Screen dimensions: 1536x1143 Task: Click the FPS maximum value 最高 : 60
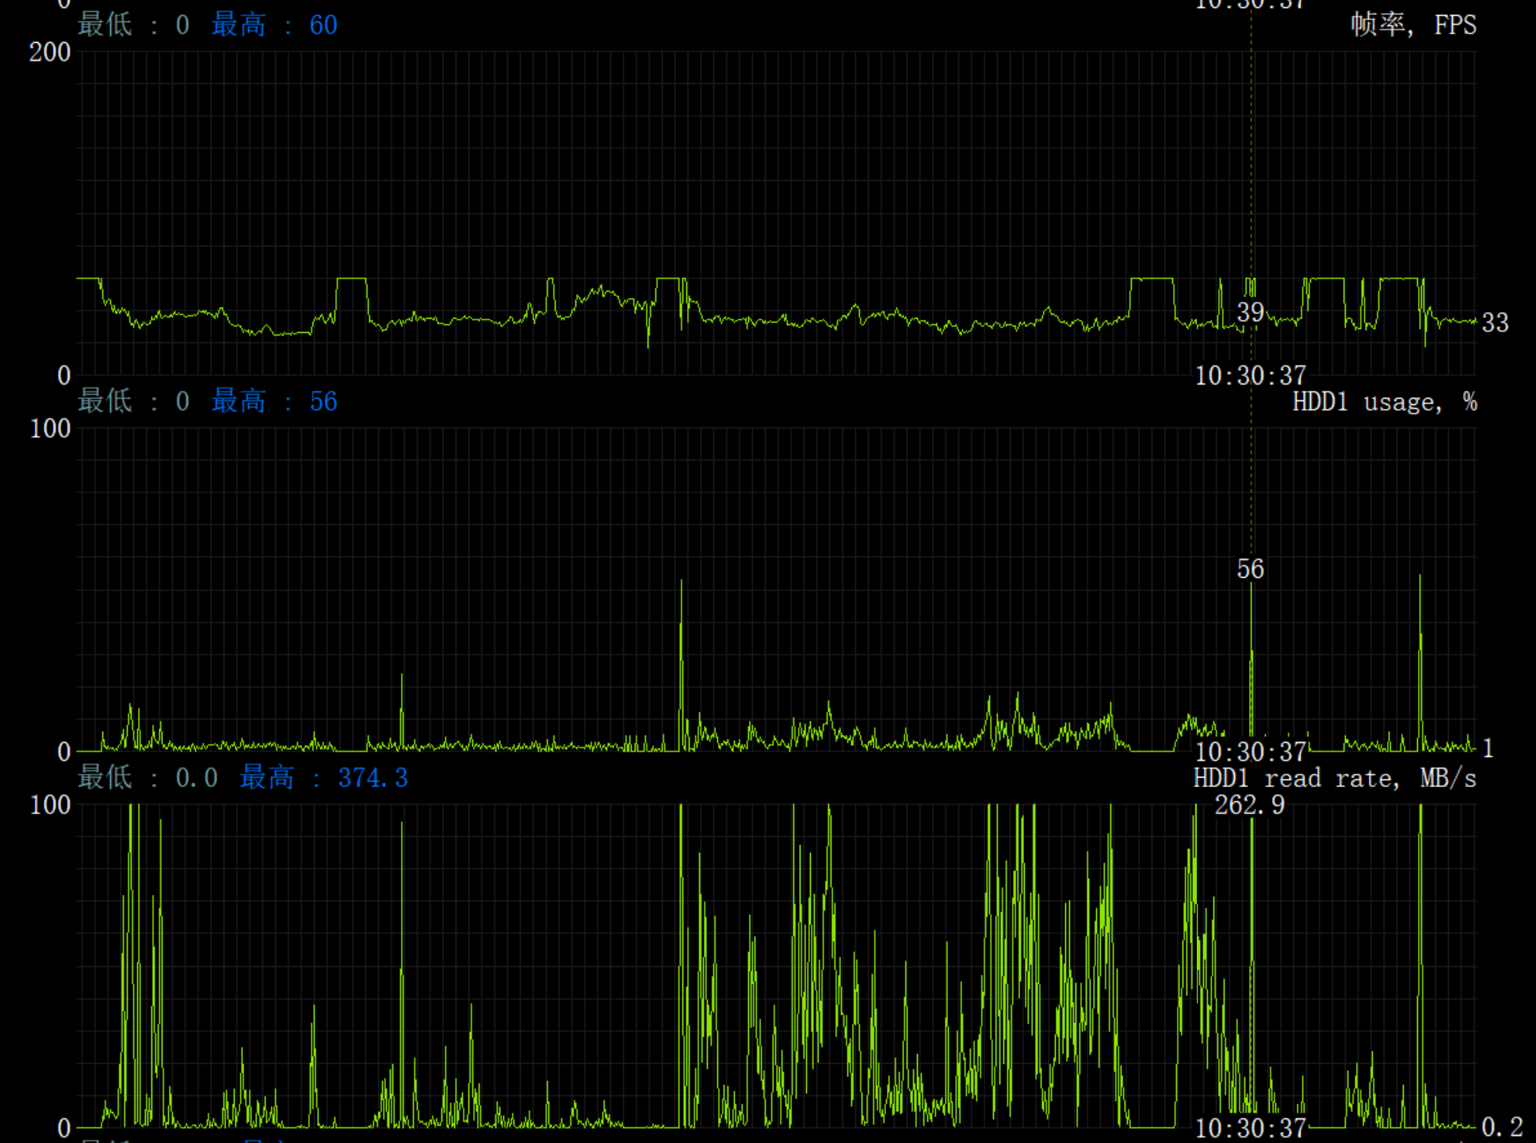(274, 25)
